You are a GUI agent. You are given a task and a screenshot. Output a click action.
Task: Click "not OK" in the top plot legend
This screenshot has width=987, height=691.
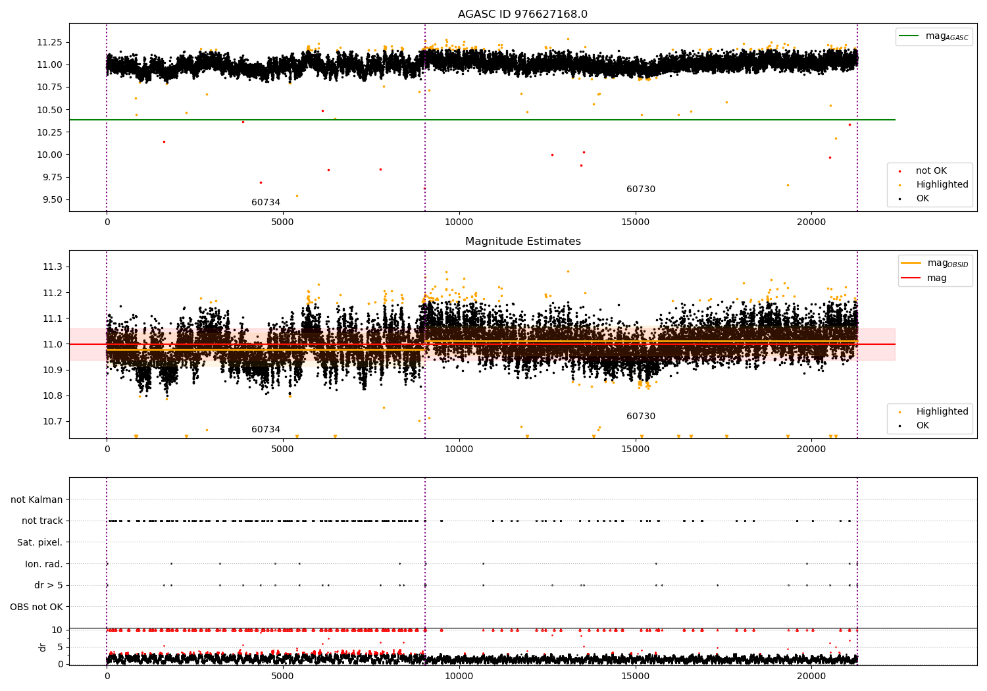931,171
